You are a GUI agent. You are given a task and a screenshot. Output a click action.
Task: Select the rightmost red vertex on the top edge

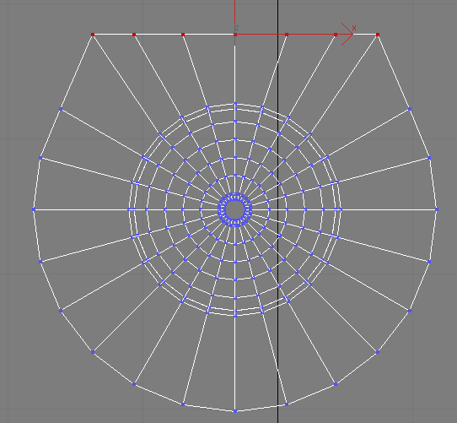378,35
